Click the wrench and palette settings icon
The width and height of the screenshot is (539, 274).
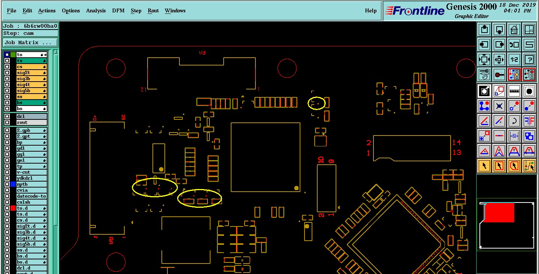coord(484,74)
